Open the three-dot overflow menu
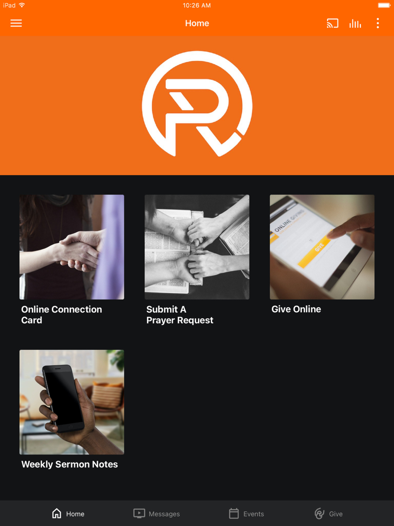This screenshot has width=394, height=526. click(x=378, y=23)
